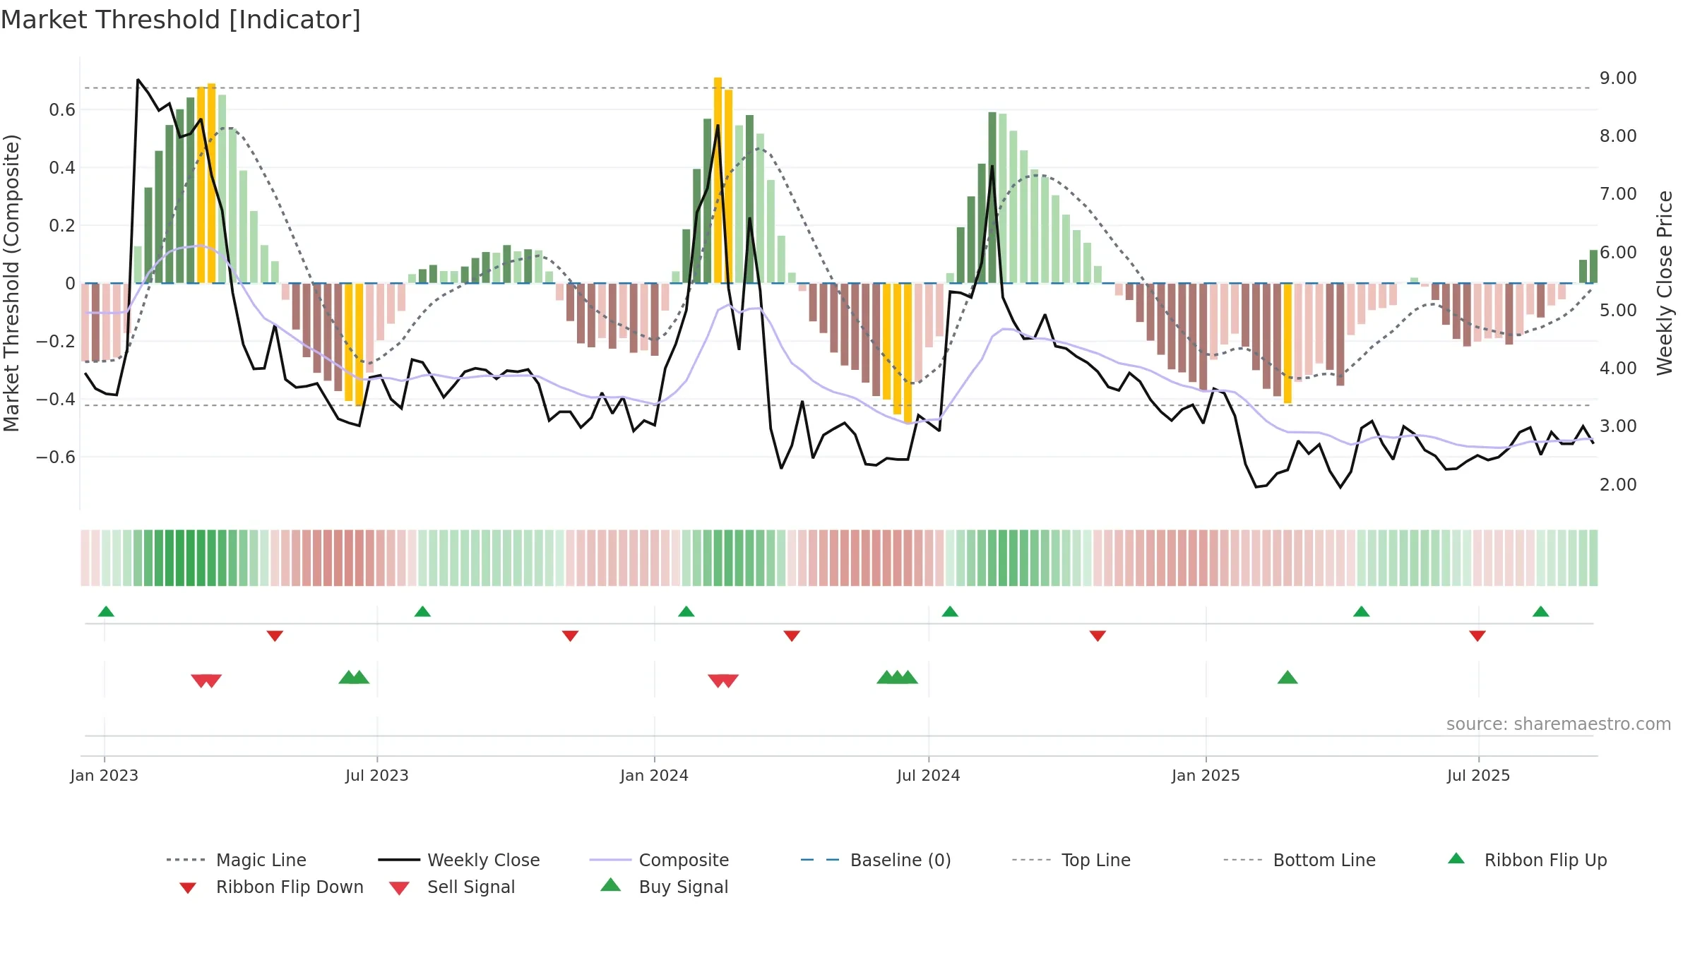Screen dimensions: 1695x953
Task: Click the first Ribbon Flip Up marker near Jan 2023
Action: pos(106,611)
